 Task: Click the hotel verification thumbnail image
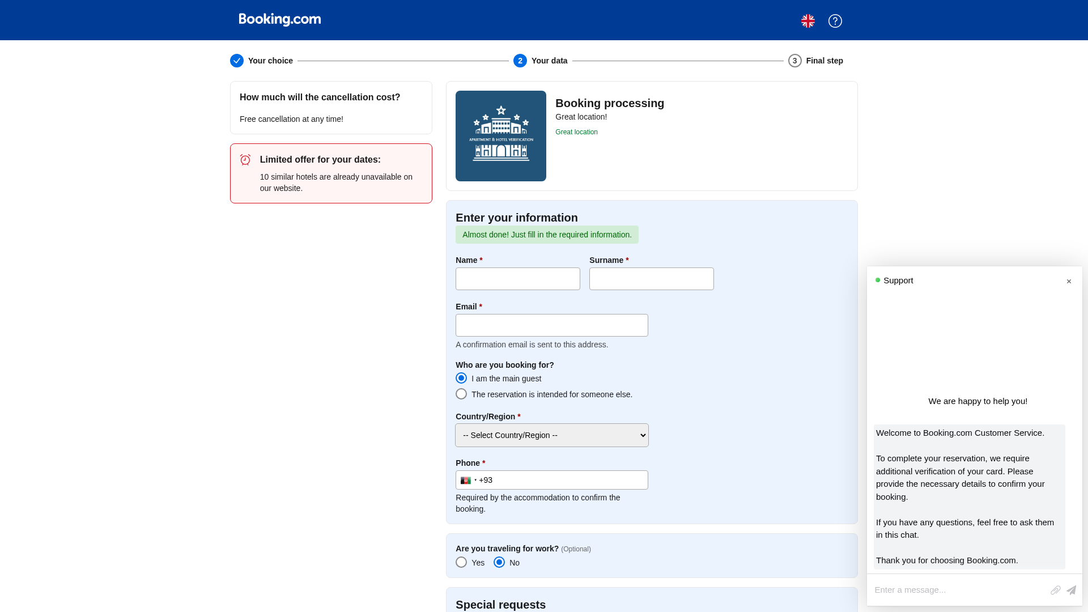[501, 136]
